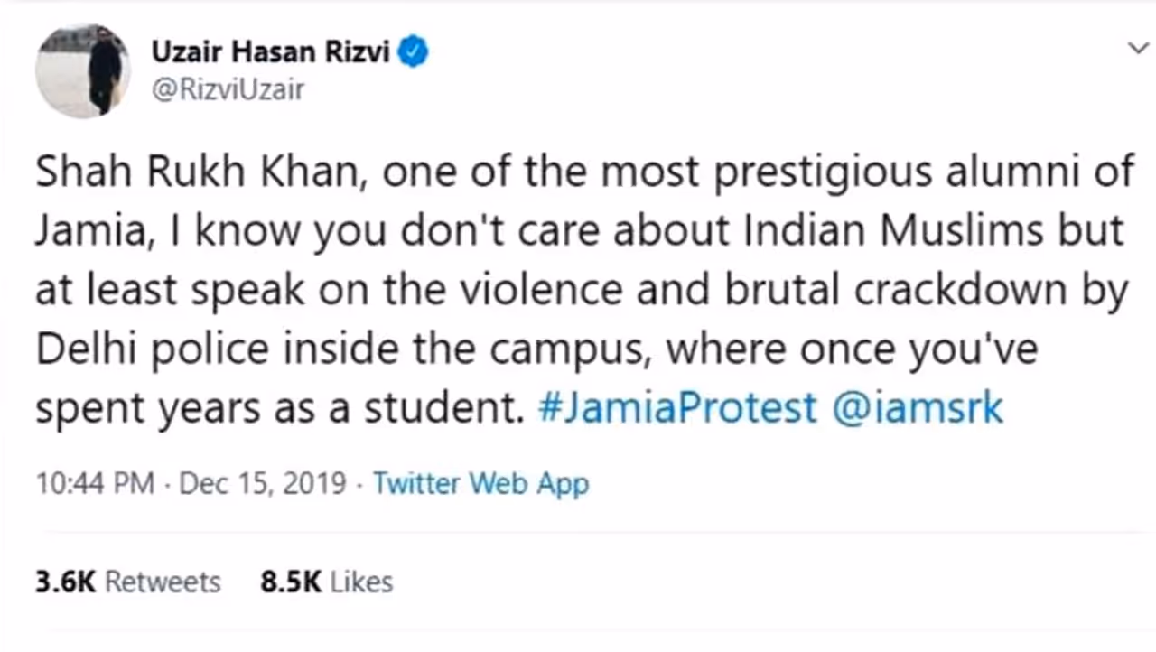Expand the tweet options chevron
The height and width of the screenshot is (652, 1156).
(1138, 49)
